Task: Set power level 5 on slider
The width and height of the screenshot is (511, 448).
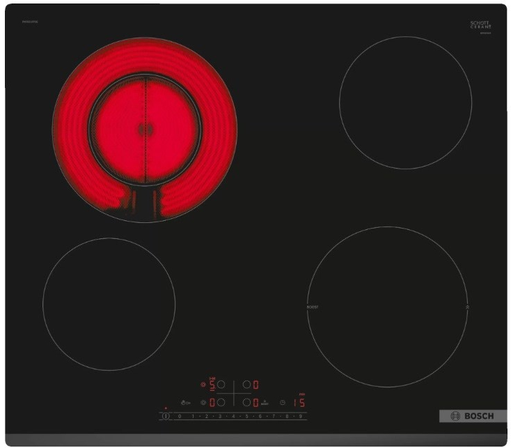Action: tap(246, 416)
